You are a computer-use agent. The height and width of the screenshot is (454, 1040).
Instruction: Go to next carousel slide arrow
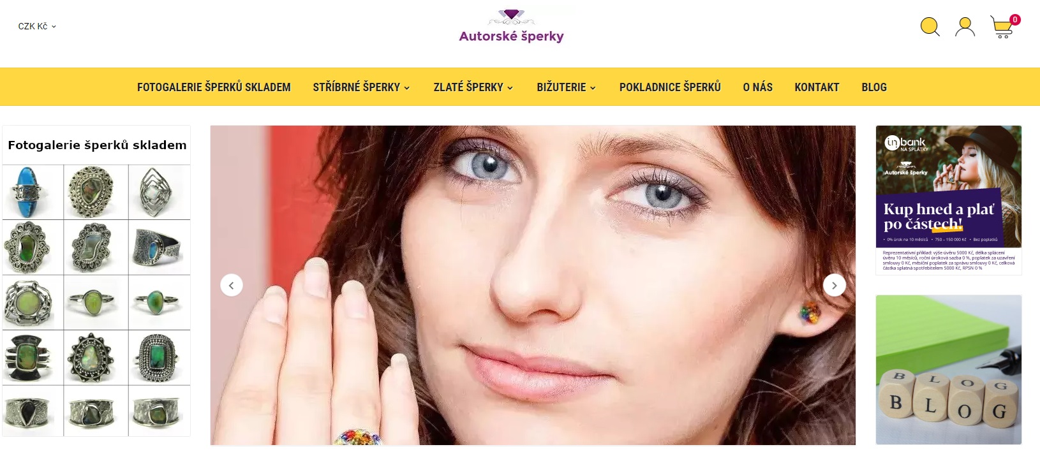tap(834, 285)
